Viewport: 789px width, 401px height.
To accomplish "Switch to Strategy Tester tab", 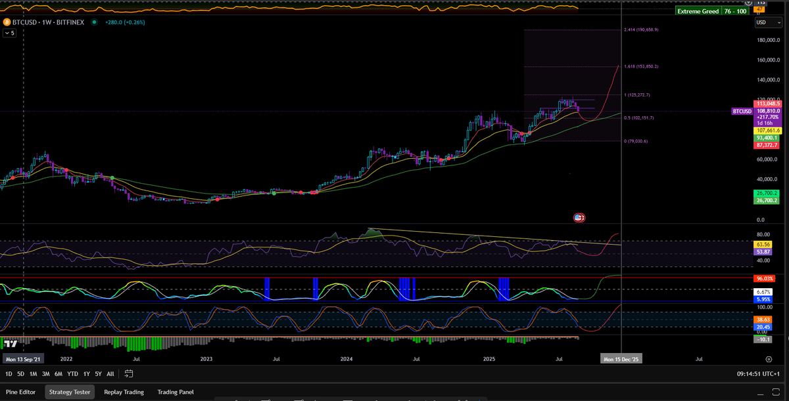I will click(x=70, y=392).
